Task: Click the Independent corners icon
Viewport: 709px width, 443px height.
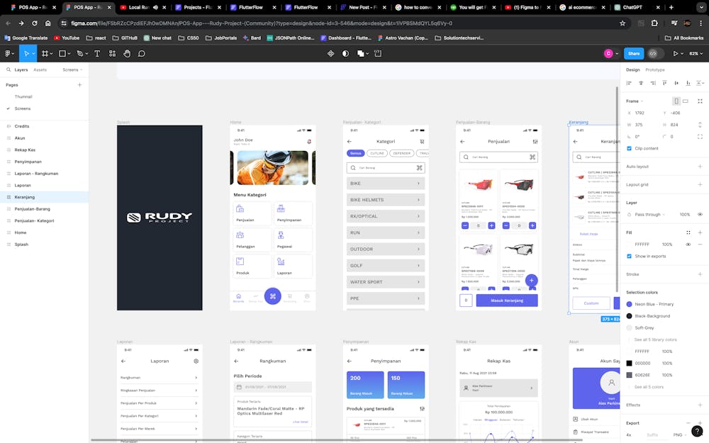Action: point(700,137)
